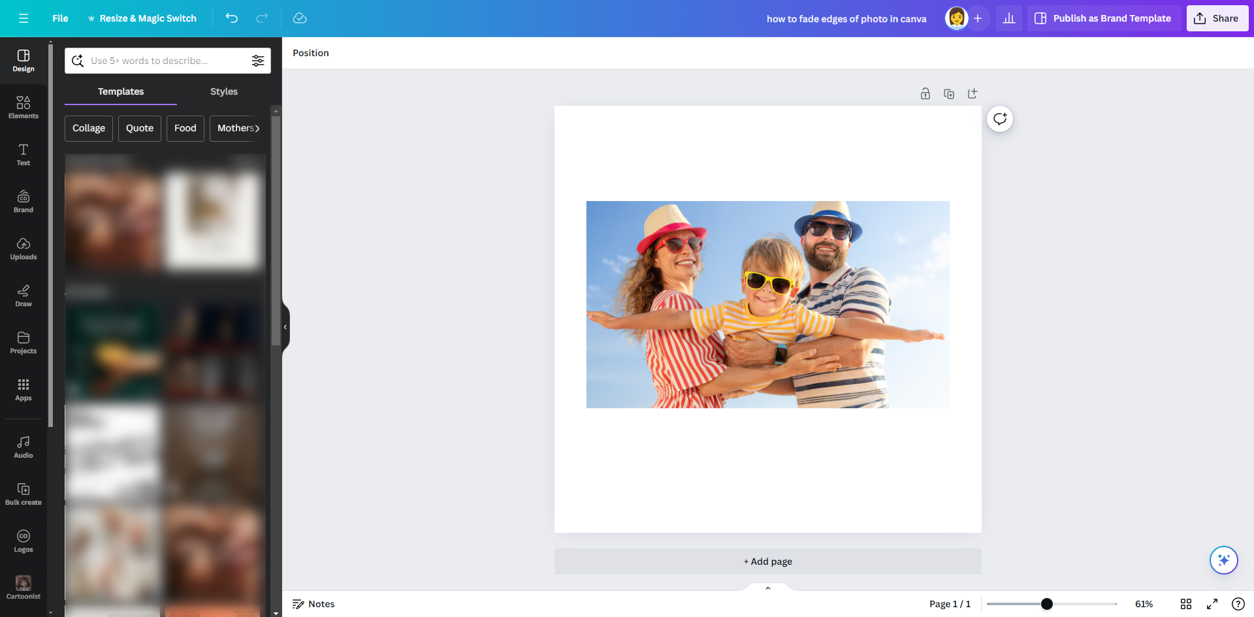
Task: Open the Cartoonist app
Action: (24, 588)
